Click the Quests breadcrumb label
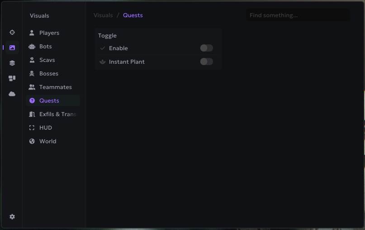 133,15
